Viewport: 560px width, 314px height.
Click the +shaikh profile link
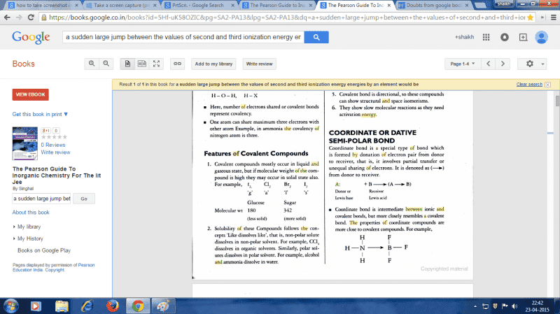(464, 37)
